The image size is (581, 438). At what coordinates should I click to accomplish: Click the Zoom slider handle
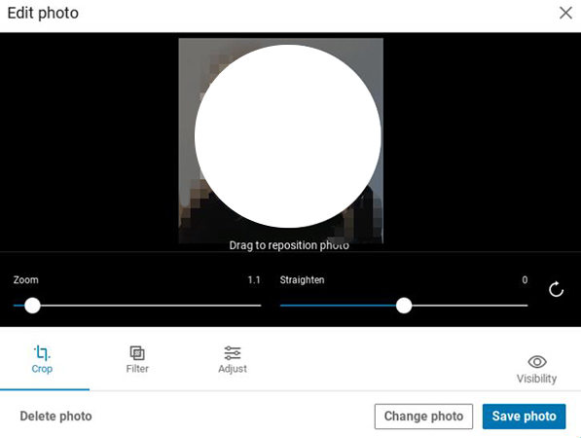[x=32, y=306]
